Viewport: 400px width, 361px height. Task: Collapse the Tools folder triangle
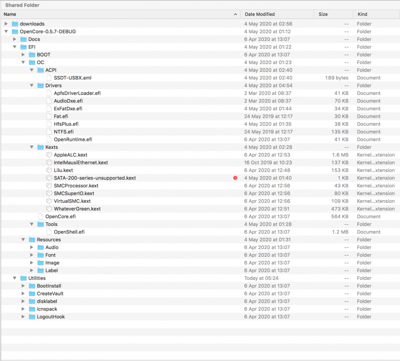pyautogui.click(x=32, y=224)
